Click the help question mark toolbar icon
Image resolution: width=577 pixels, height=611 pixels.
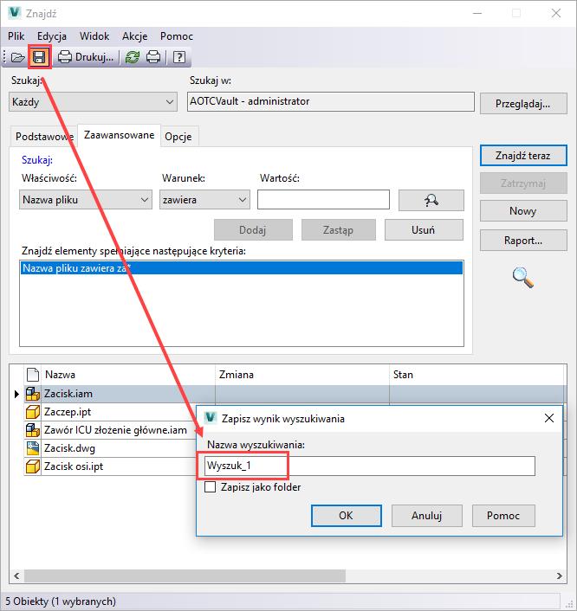pyautogui.click(x=178, y=58)
